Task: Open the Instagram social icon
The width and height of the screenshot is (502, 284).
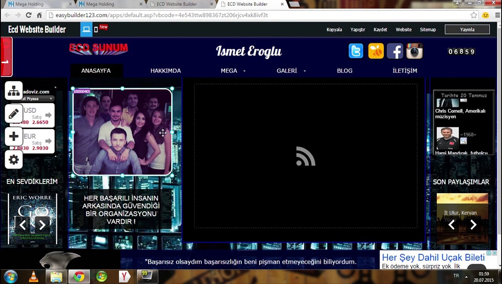Action: click(414, 51)
